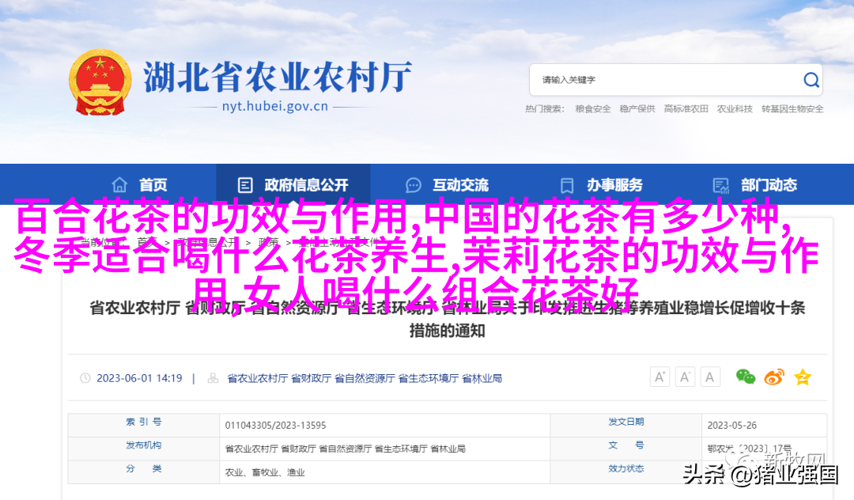Click the search magnifier icon
Screen dimensions: 854x500
tap(811, 80)
